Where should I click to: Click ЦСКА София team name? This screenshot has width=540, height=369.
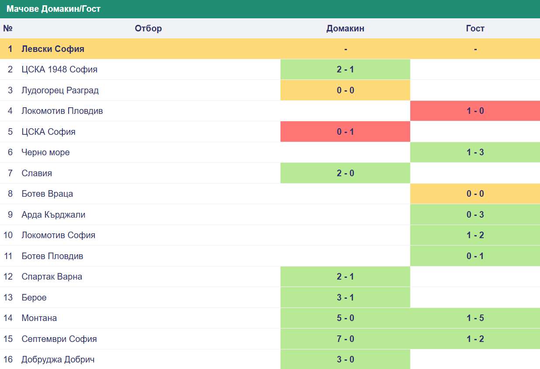48,132
